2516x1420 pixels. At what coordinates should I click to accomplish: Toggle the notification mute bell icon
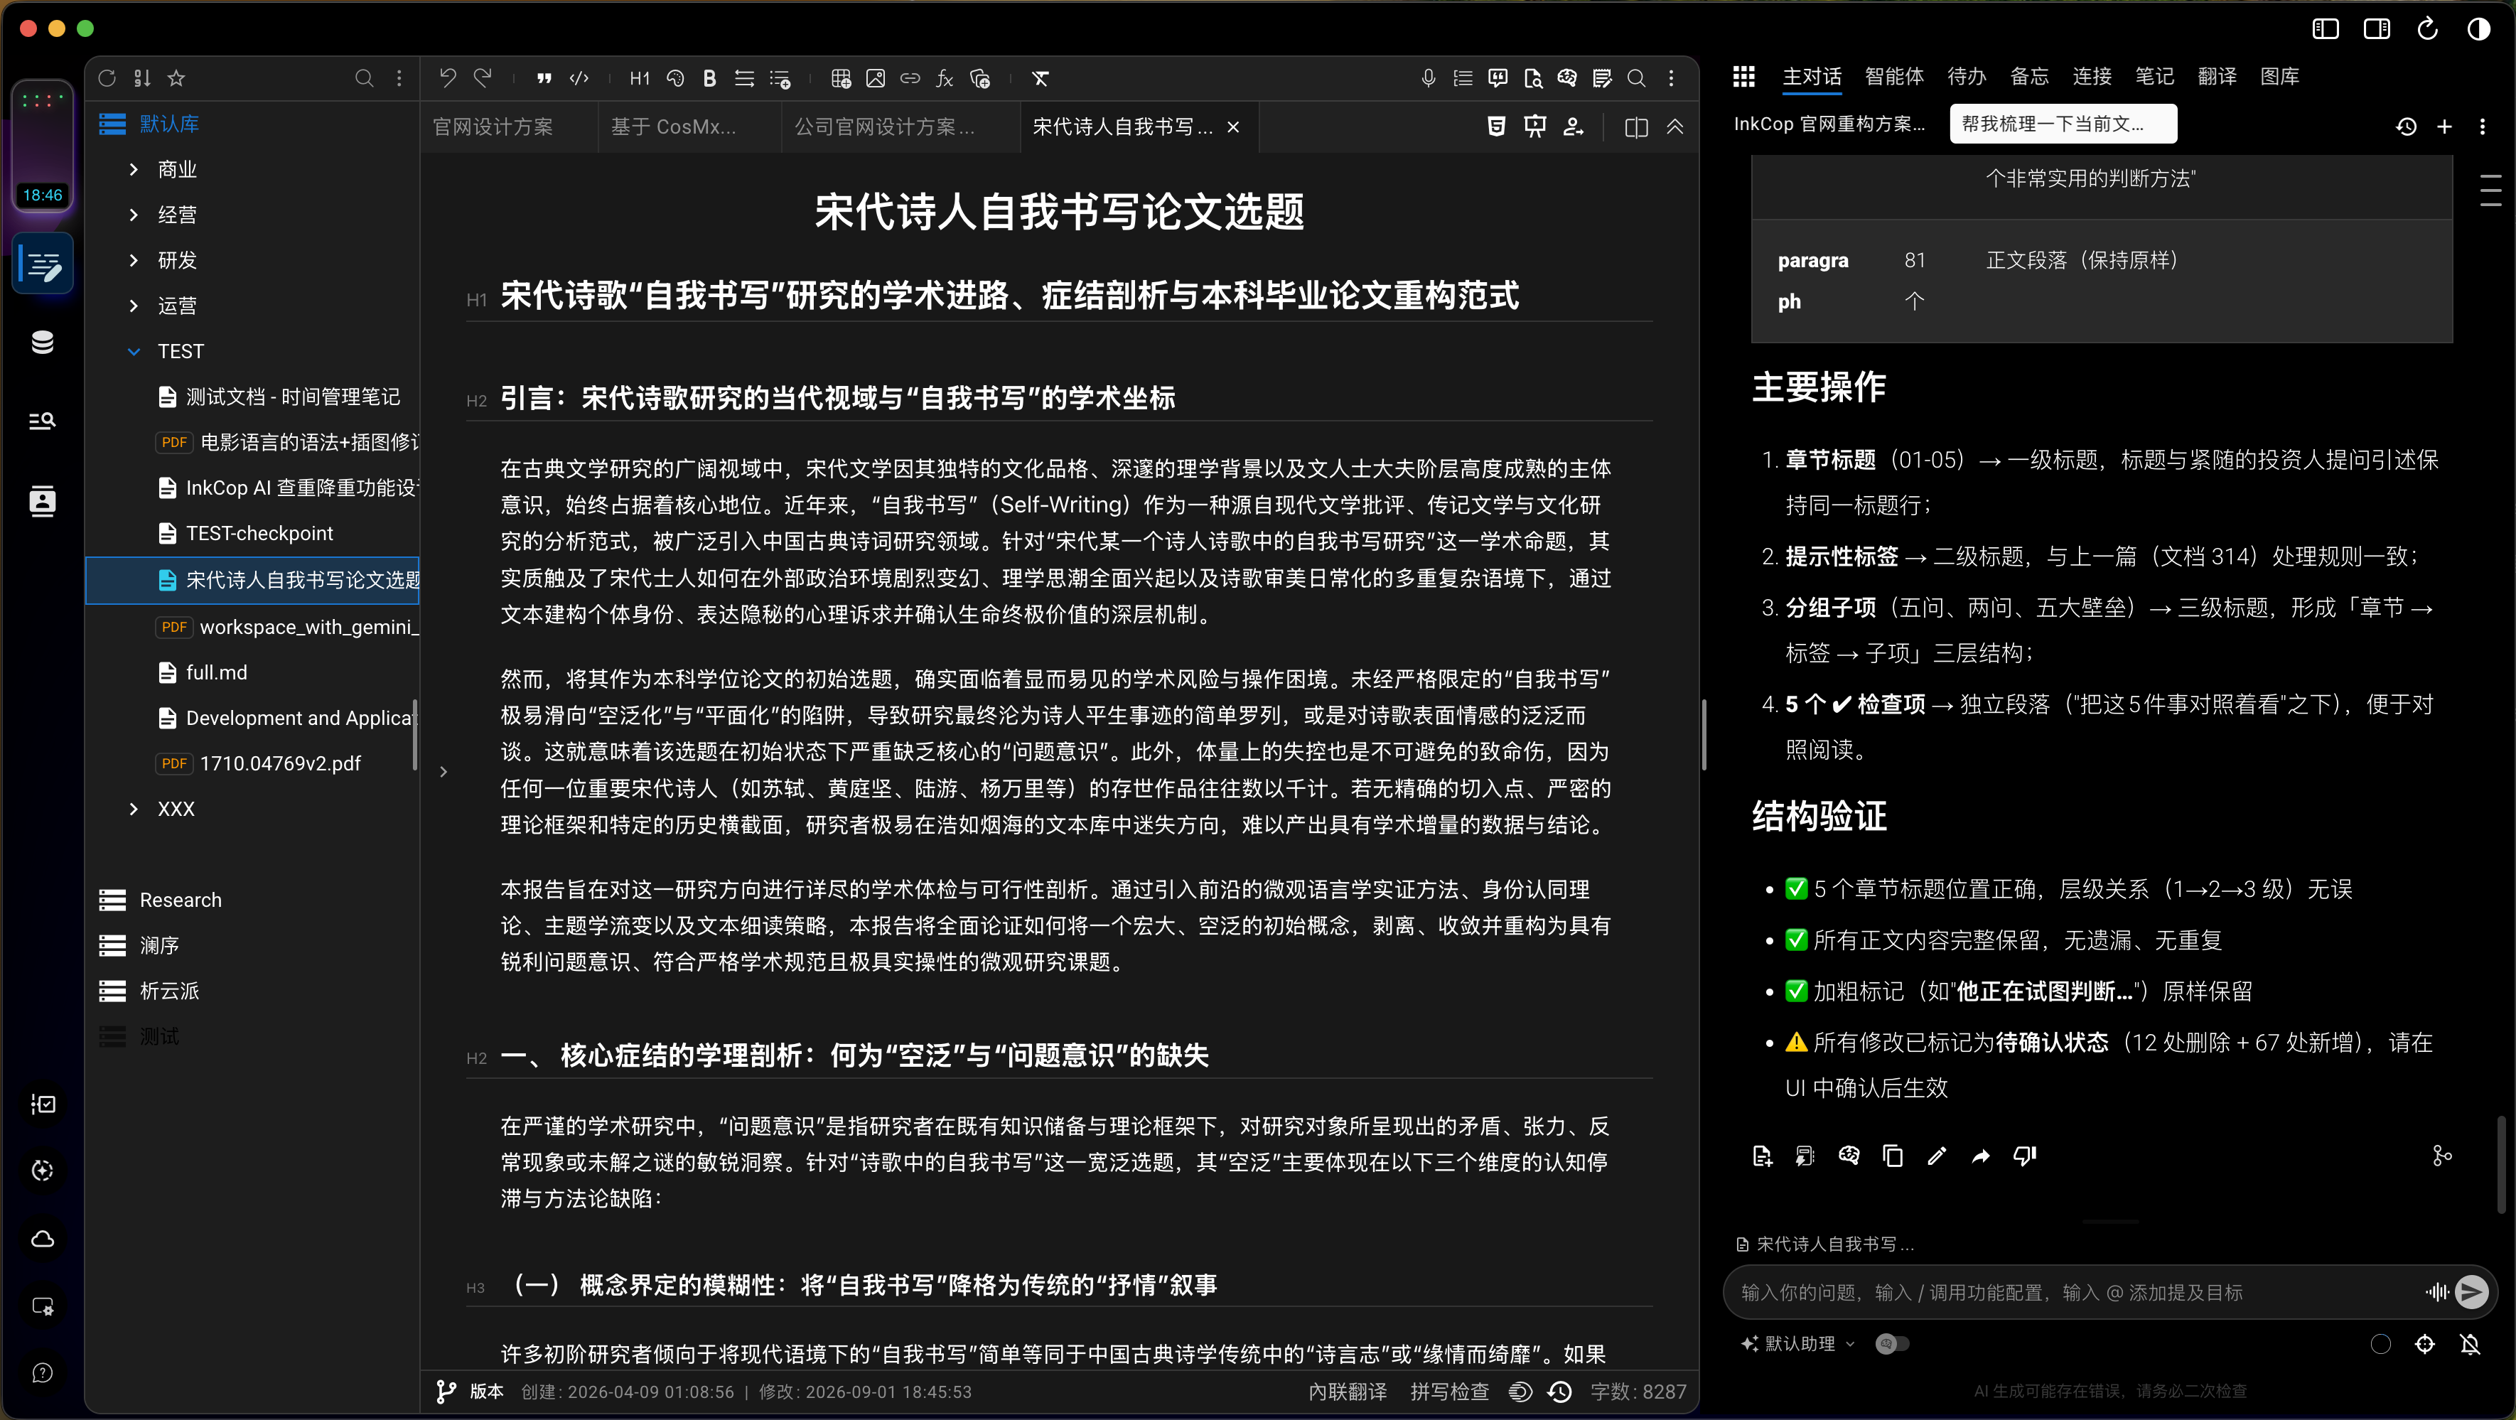click(x=2470, y=1345)
